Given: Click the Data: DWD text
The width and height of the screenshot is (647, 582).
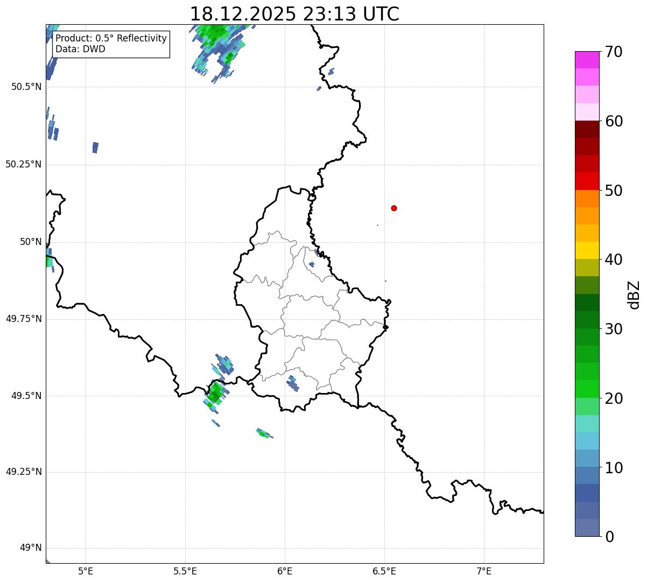Looking at the screenshot, I should click(80, 49).
